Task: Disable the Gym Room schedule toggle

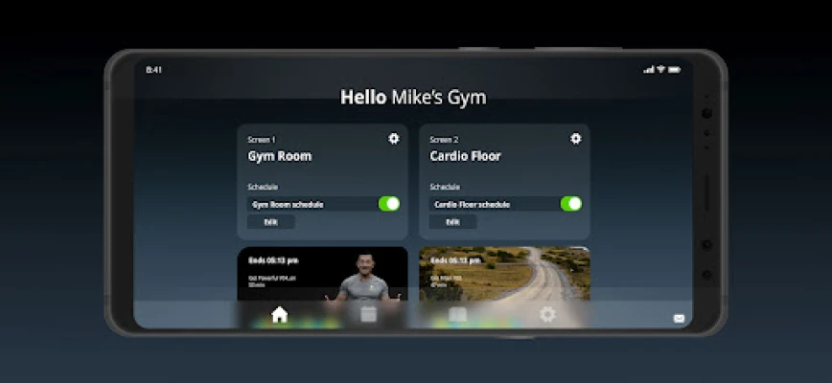Action: [389, 204]
